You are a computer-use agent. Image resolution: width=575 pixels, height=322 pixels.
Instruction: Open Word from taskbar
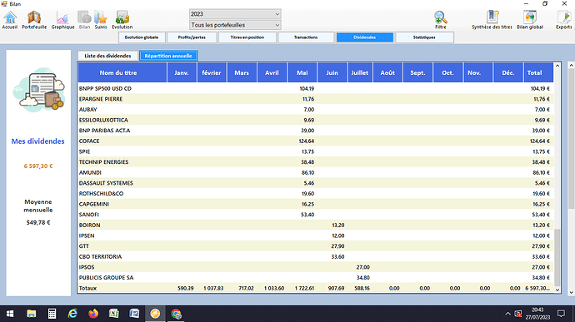tap(134, 314)
